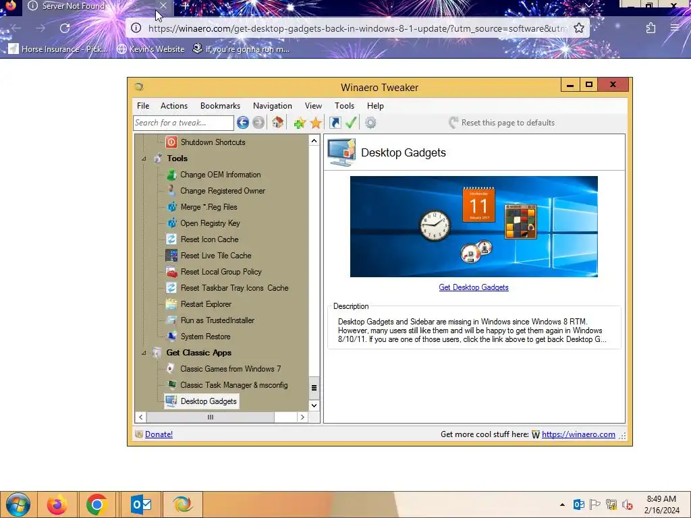Click the vertical scrollbar thumb in tree
The height and width of the screenshot is (518, 691).
tap(314, 388)
